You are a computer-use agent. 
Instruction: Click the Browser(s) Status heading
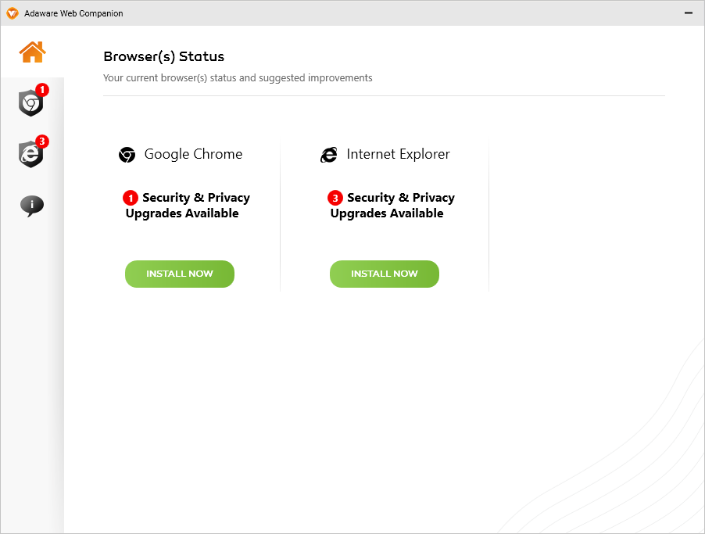(163, 56)
